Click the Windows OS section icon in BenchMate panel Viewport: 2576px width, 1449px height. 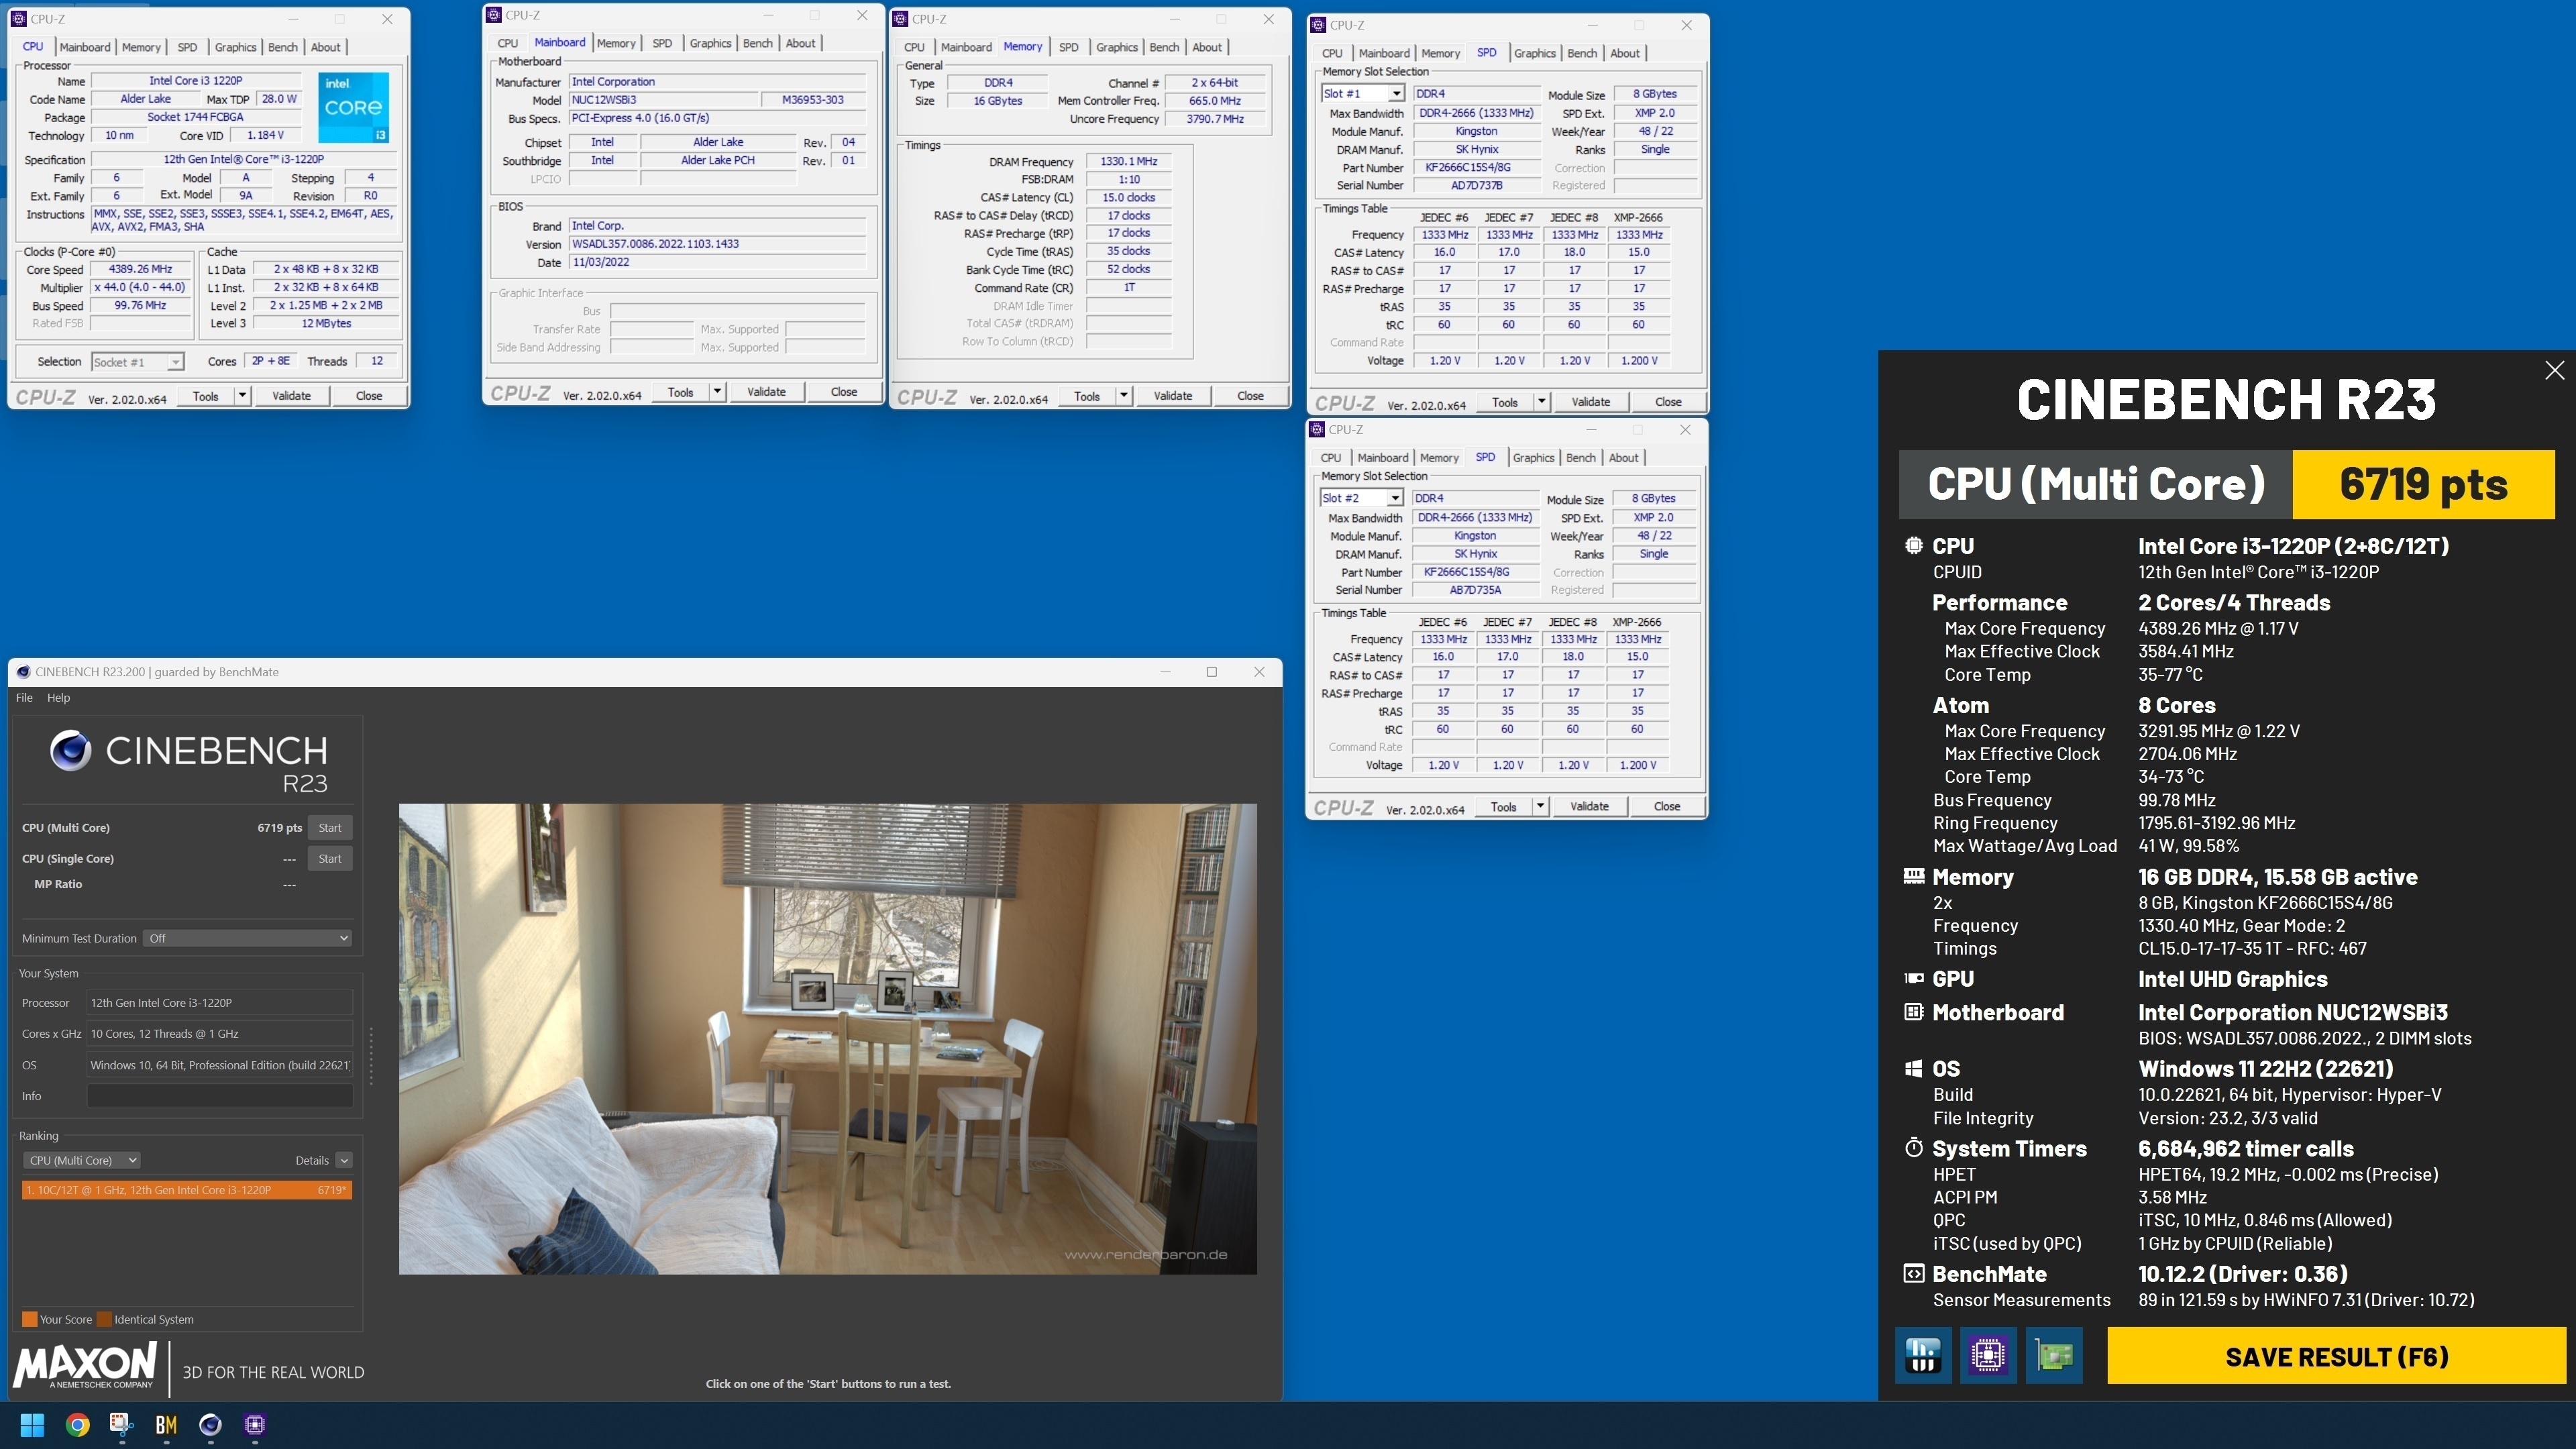point(1913,1068)
